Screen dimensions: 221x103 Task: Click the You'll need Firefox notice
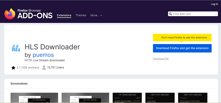click(x=182, y=37)
